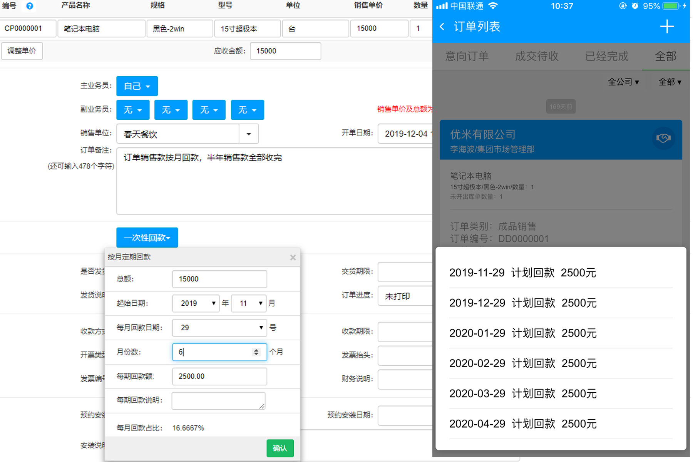Close the 按月定期回款 dialog
This screenshot has width=693, height=462.
293,257
